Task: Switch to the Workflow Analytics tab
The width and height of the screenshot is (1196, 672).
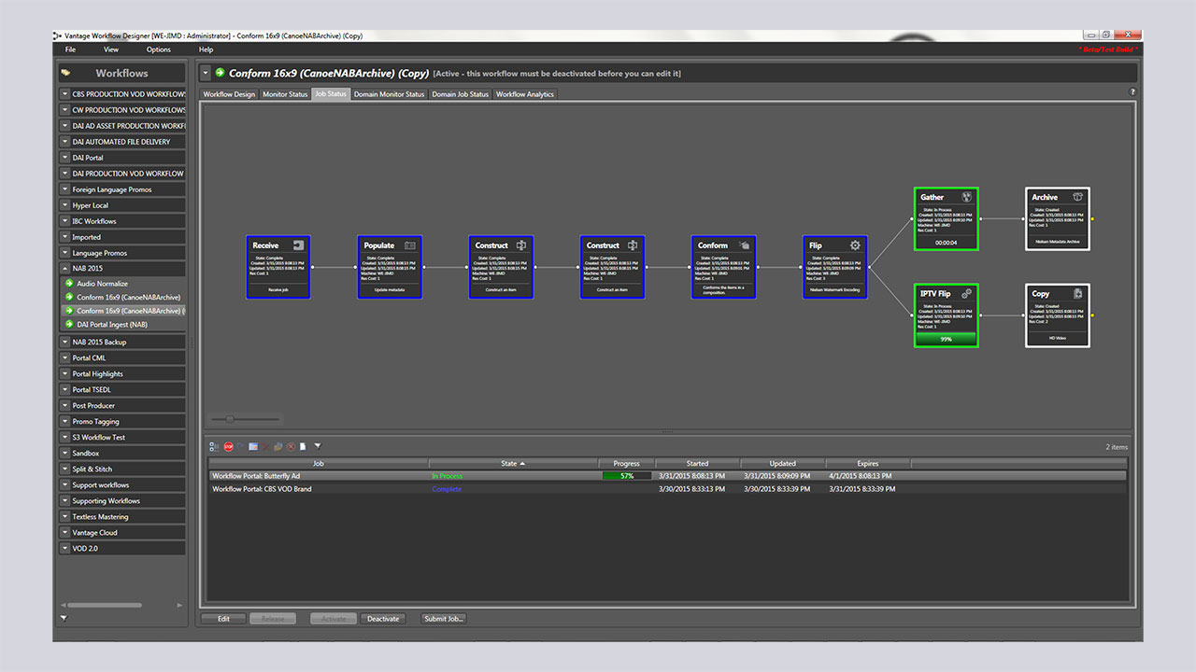Action: pos(525,94)
